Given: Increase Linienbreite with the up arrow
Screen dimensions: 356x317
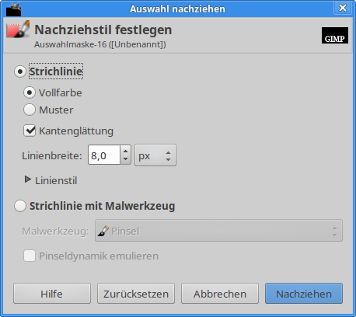Looking at the screenshot, I should point(125,151).
